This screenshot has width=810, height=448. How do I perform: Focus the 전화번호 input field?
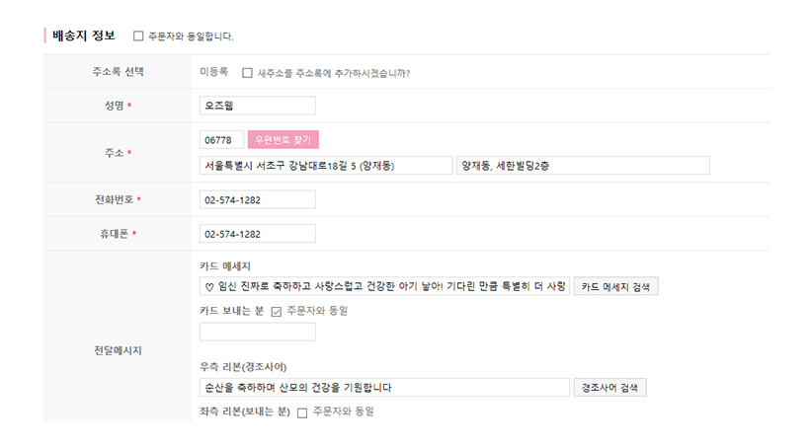tap(257, 199)
